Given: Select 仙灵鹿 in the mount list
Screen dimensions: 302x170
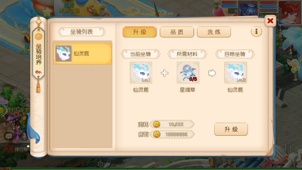Looking at the screenshot, I should point(82,54).
